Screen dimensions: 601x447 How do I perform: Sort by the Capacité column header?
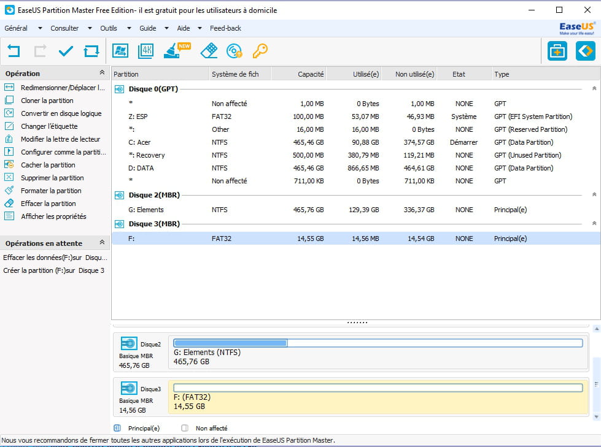pyautogui.click(x=298, y=74)
